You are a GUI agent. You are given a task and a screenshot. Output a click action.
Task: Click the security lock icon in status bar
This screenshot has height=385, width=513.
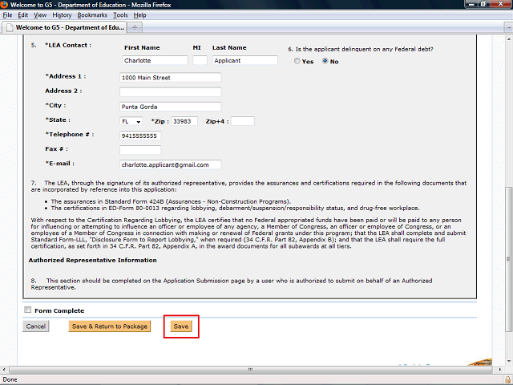pos(507,379)
